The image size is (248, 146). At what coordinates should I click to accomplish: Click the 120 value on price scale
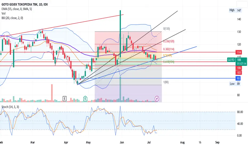tap(239, 45)
